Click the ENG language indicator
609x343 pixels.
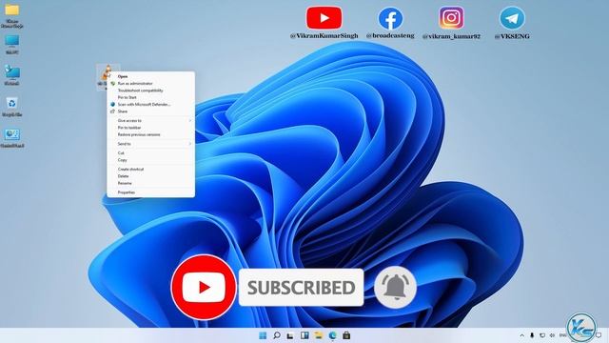click(562, 335)
